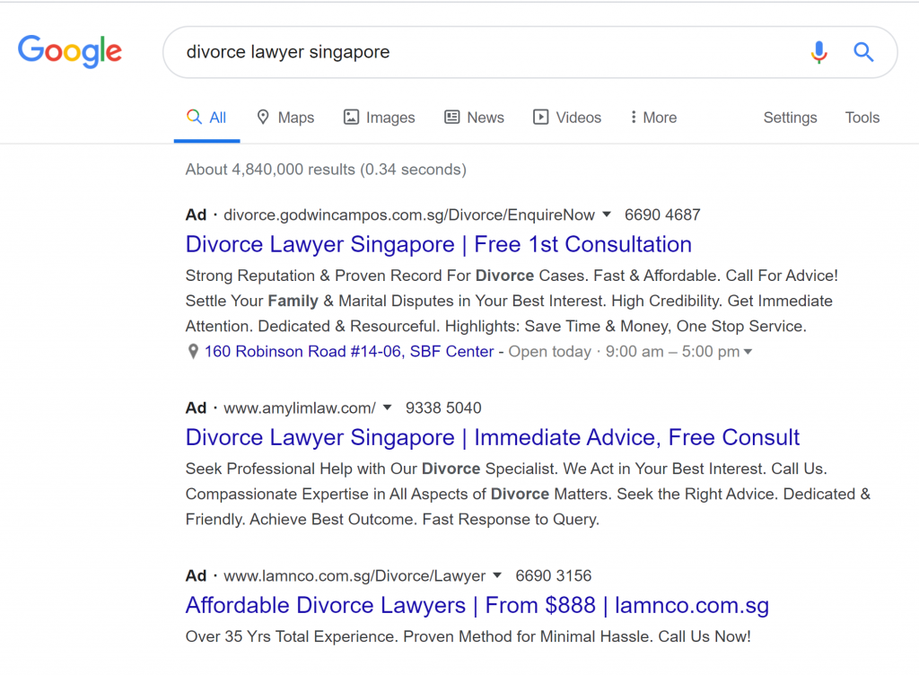Open the Videos tab
The height and width of the screenshot is (675, 919).
[567, 118]
